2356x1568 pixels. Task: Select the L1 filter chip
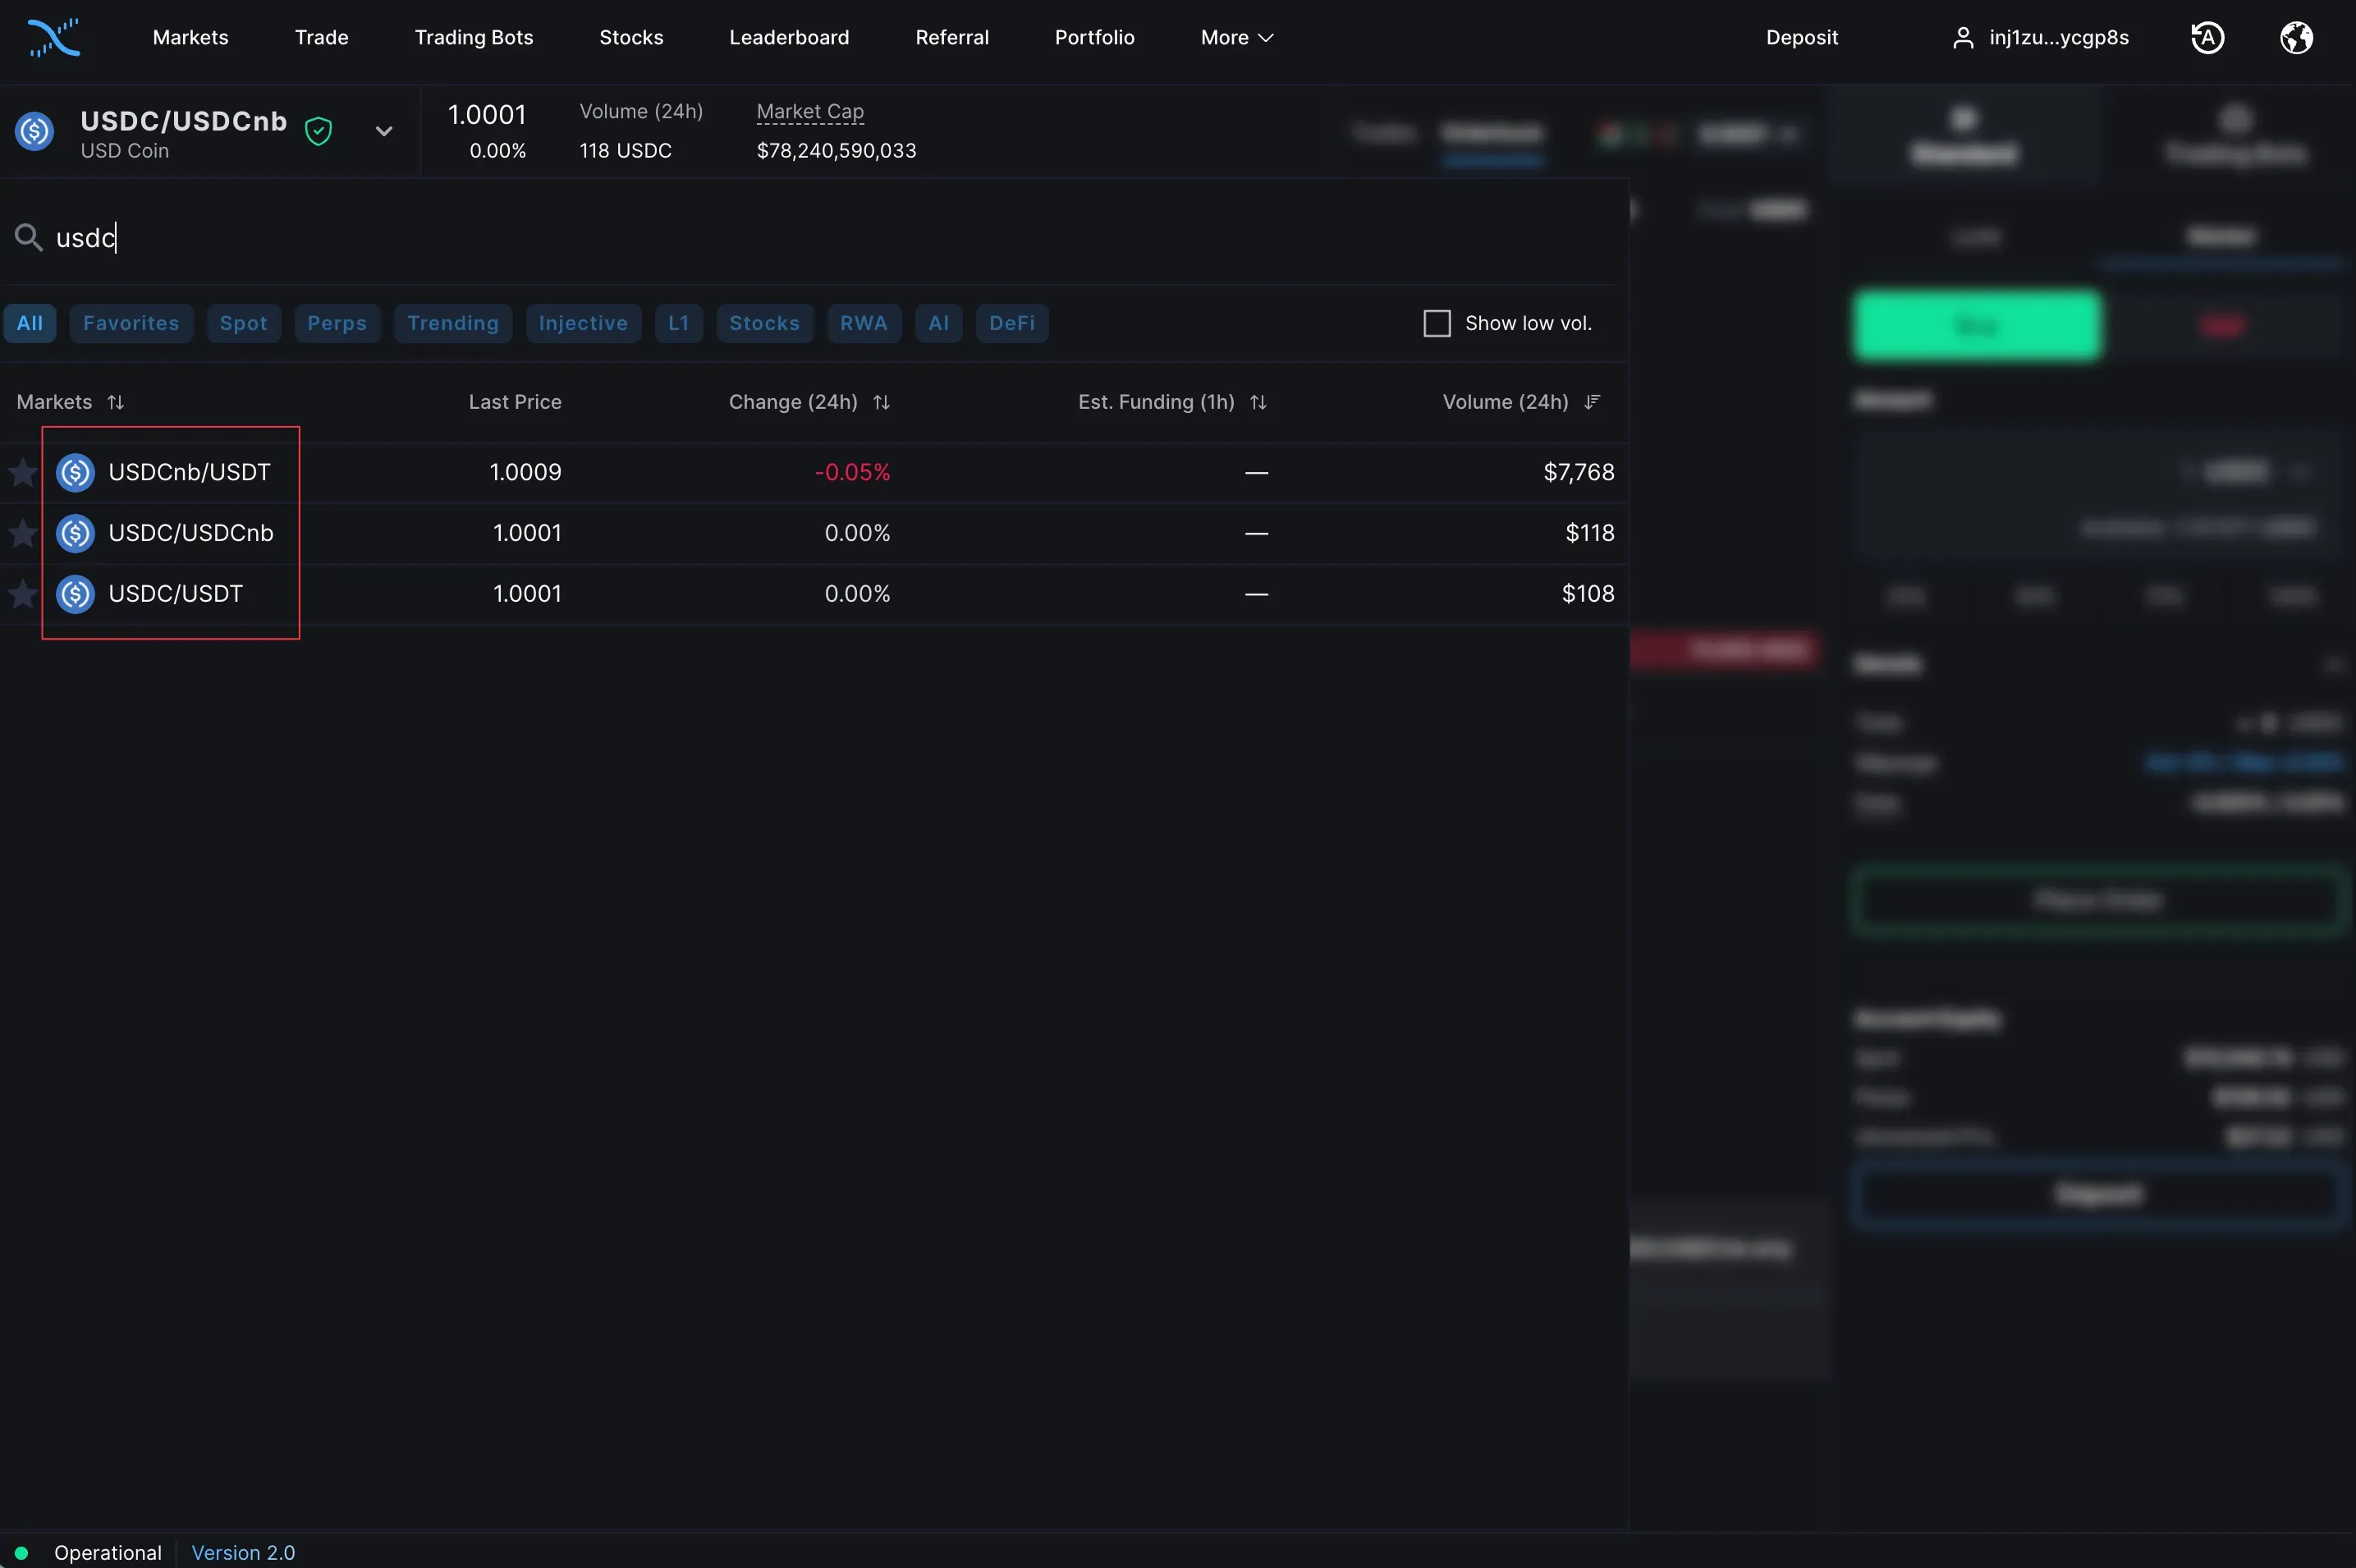coord(678,323)
